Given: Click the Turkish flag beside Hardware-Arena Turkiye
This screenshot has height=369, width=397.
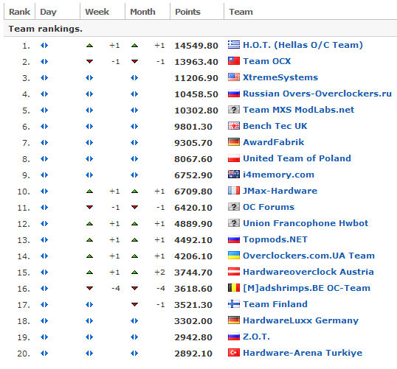Looking at the screenshot, I should click(234, 352).
